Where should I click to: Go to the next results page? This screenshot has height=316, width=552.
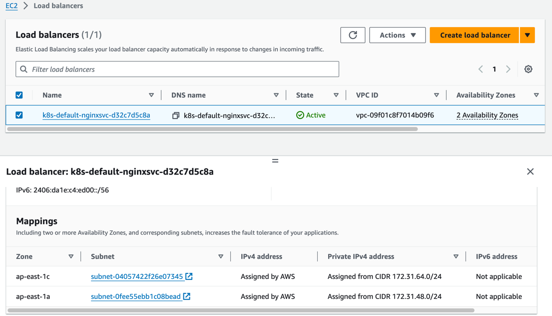[508, 69]
